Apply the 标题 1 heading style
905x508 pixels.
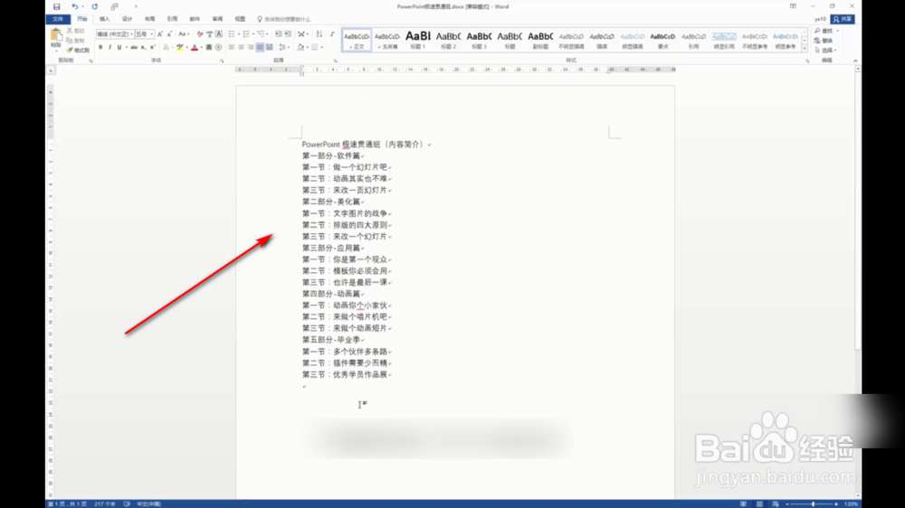coord(418,40)
